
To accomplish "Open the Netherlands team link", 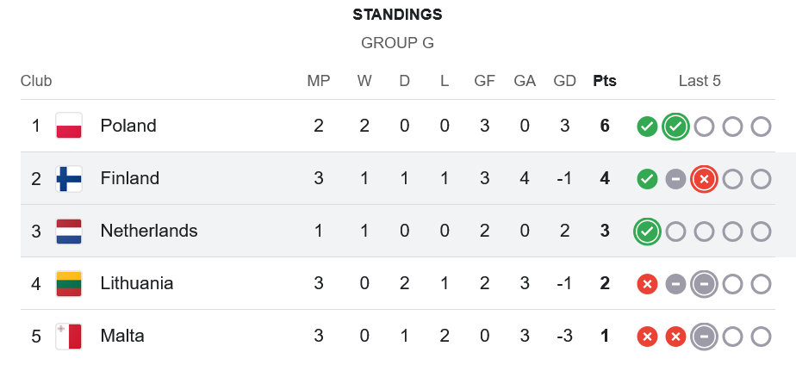I will coord(149,231).
